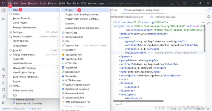212x111 pixels.
Task: Click the editor horizontal scrollbar
Action: point(138,101)
